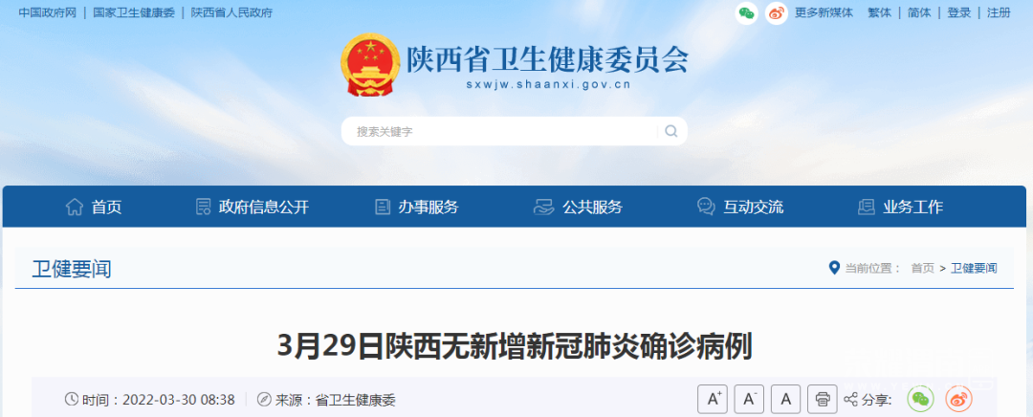Go to 互动交流 section

[x=740, y=207]
